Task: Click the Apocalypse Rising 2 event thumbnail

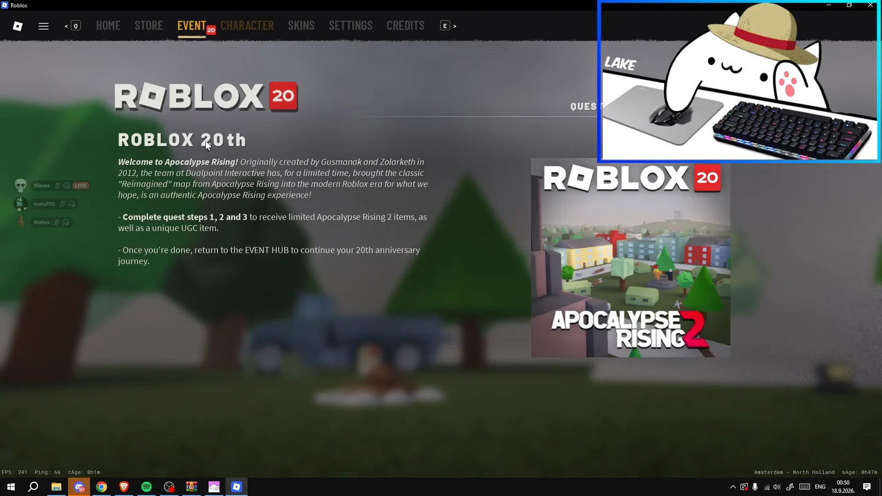Action: click(631, 258)
